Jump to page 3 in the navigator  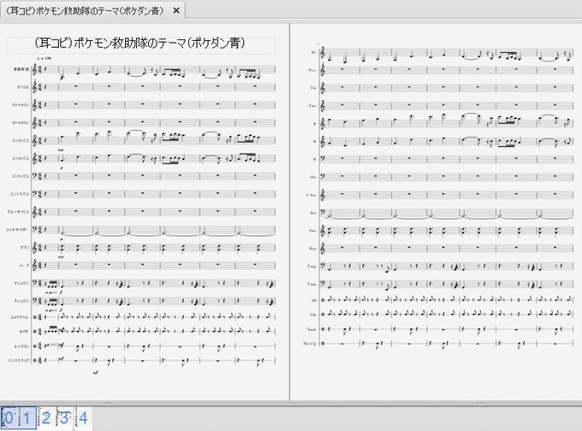pyautogui.click(x=65, y=418)
